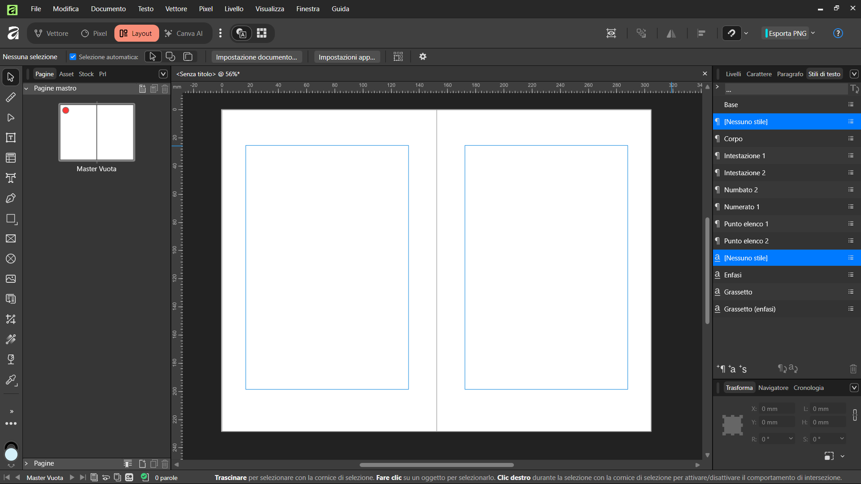Select the Master Vuota thumbnail
Image resolution: width=861 pixels, height=484 pixels.
(x=96, y=132)
